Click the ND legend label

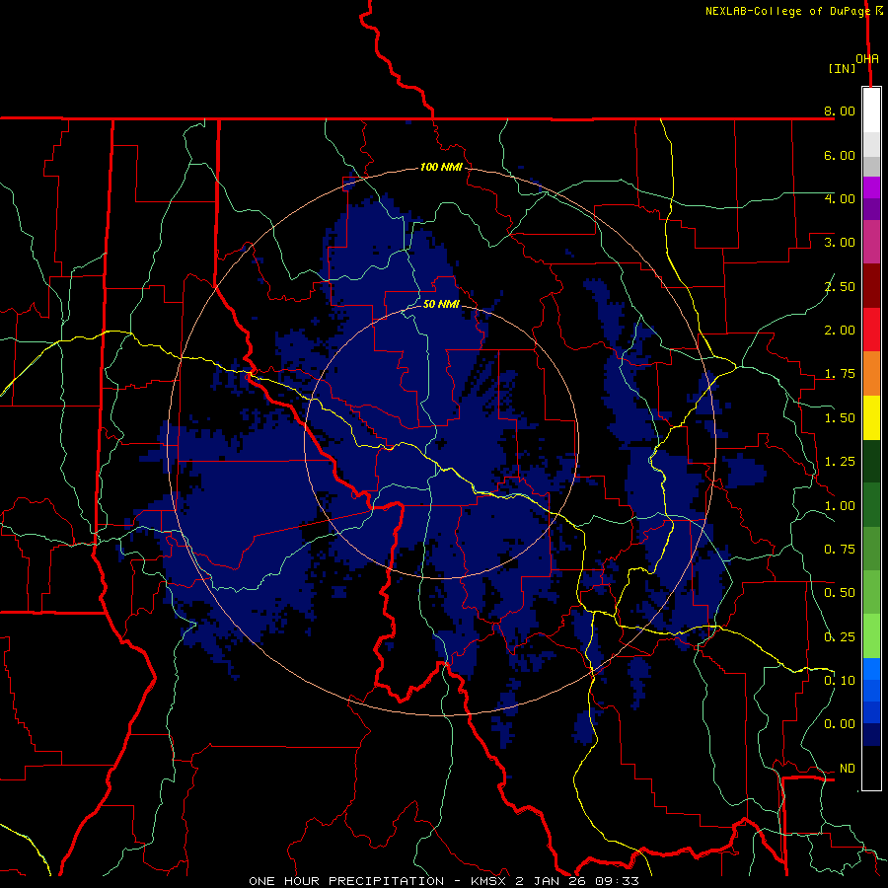coord(848,769)
